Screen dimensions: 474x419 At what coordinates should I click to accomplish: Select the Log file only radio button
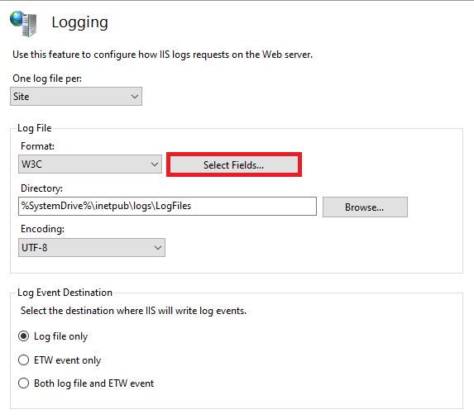click(x=24, y=336)
